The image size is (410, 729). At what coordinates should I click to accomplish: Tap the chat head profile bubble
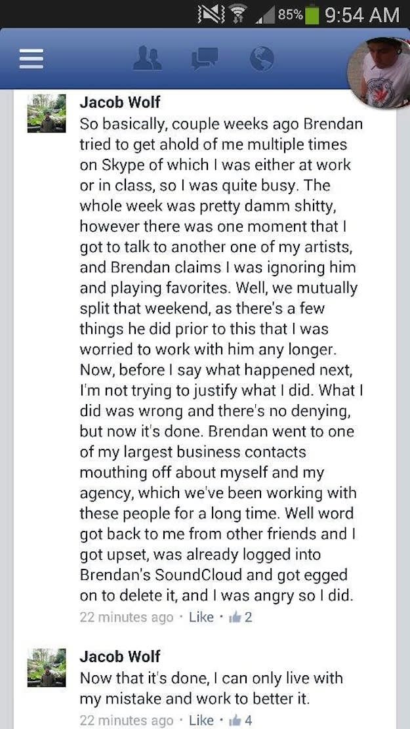pos(379,73)
